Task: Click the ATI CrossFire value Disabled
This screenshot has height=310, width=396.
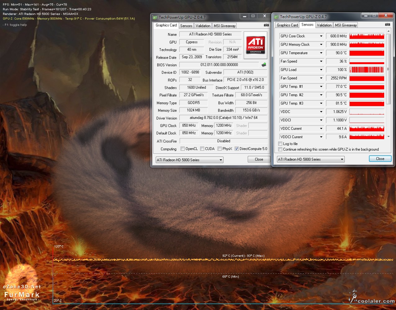Action: (x=223, y=141)
